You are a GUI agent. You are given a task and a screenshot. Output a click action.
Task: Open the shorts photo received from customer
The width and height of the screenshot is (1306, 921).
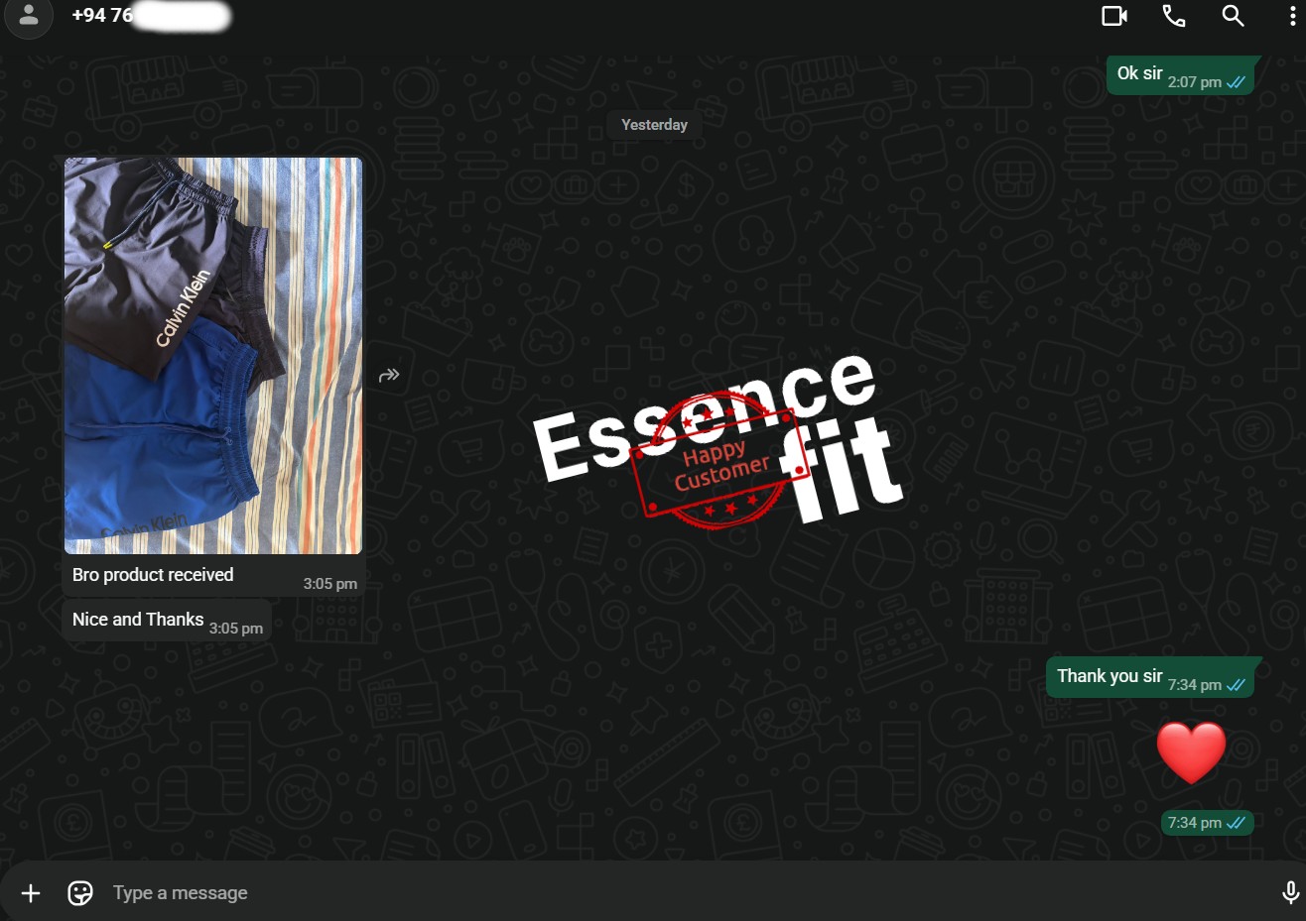[213, 355]
